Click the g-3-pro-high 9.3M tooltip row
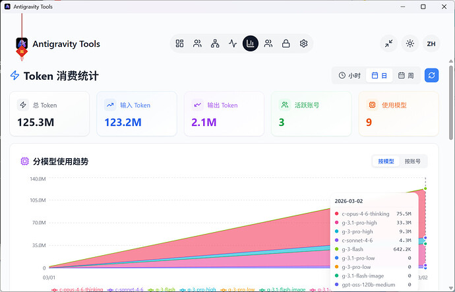This screenshot has width=455, height=292. point(373,231)
